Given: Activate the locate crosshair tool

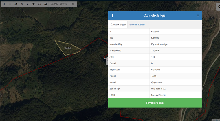Looking at the screenshot, I should [22, 4].
